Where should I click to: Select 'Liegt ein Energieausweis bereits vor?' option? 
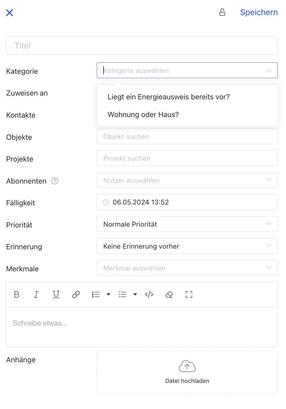tap(169, 97)
